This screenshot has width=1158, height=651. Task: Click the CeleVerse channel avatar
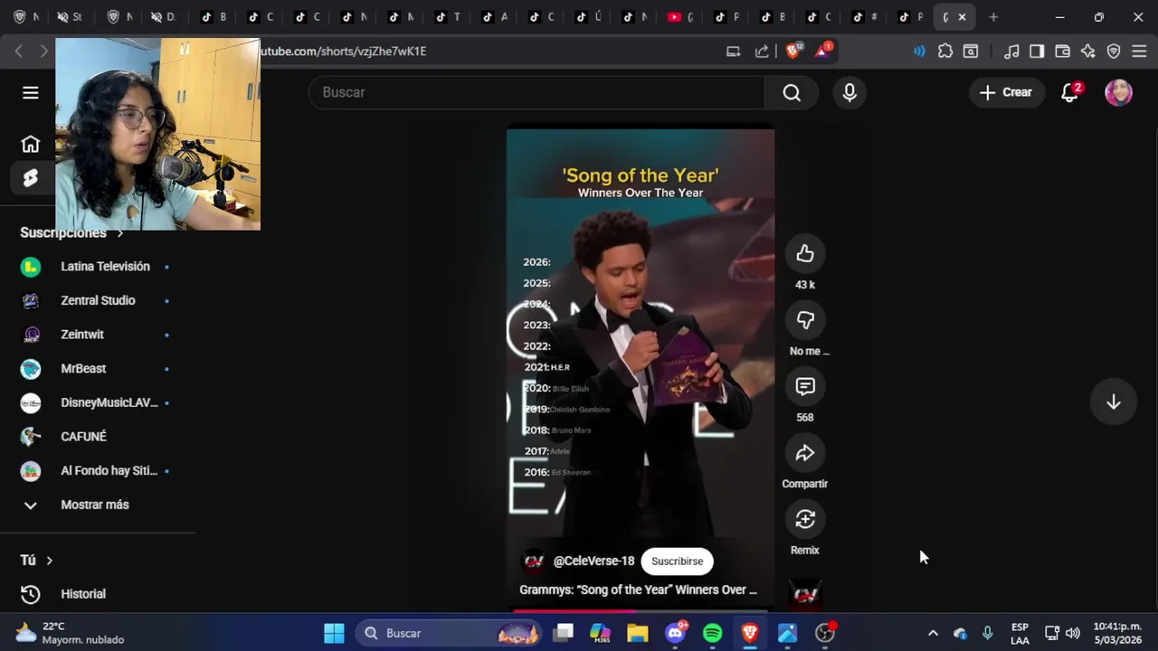click(x=534, y=561)
